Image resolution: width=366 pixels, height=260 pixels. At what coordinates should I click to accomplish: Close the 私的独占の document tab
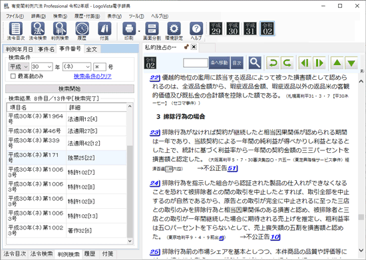coord(194,47)
